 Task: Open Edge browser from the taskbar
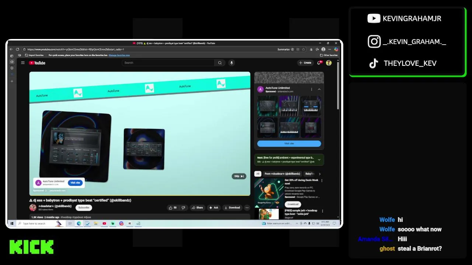tap(79, 223)
